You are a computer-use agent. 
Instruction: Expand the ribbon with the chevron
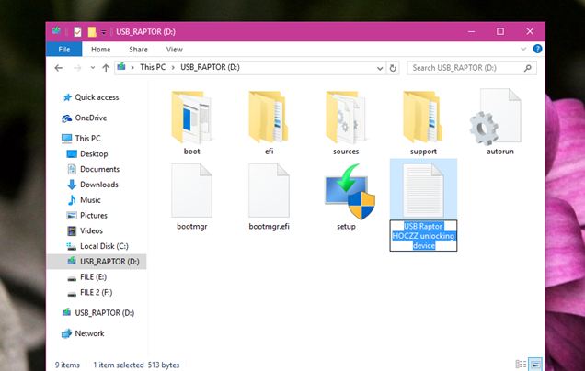523,49
